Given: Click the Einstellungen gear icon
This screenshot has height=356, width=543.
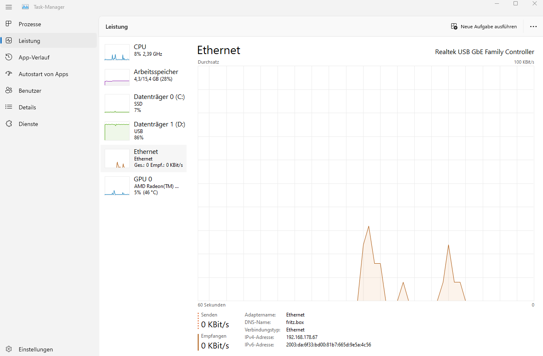Looking at the screenshot, I should click(x=8, y=349).
